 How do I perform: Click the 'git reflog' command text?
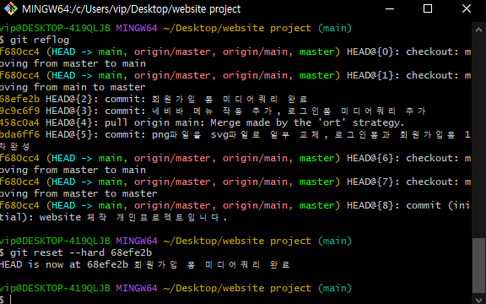tap(40, 40)
